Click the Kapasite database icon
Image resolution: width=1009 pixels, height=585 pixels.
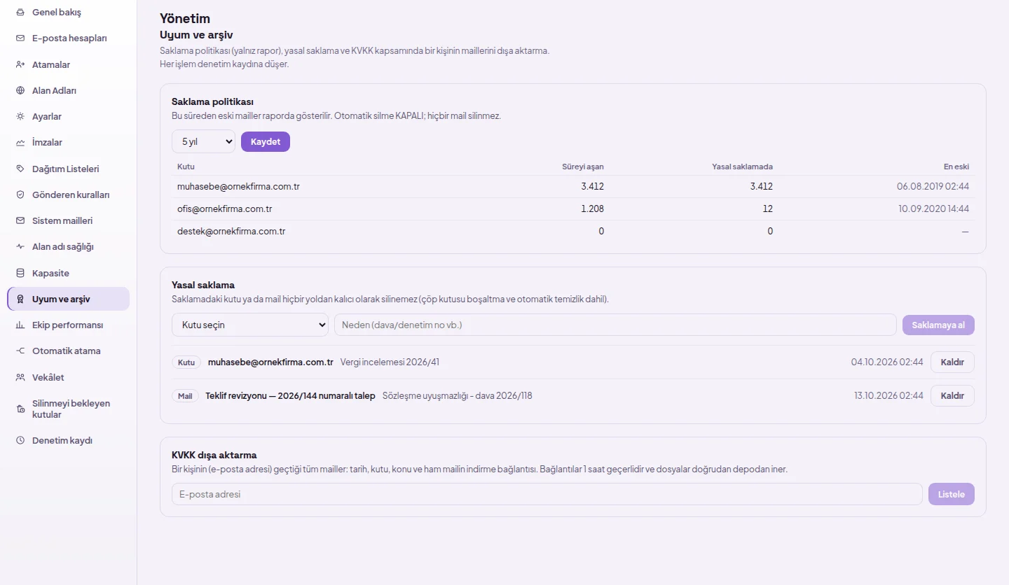[20, 273]
